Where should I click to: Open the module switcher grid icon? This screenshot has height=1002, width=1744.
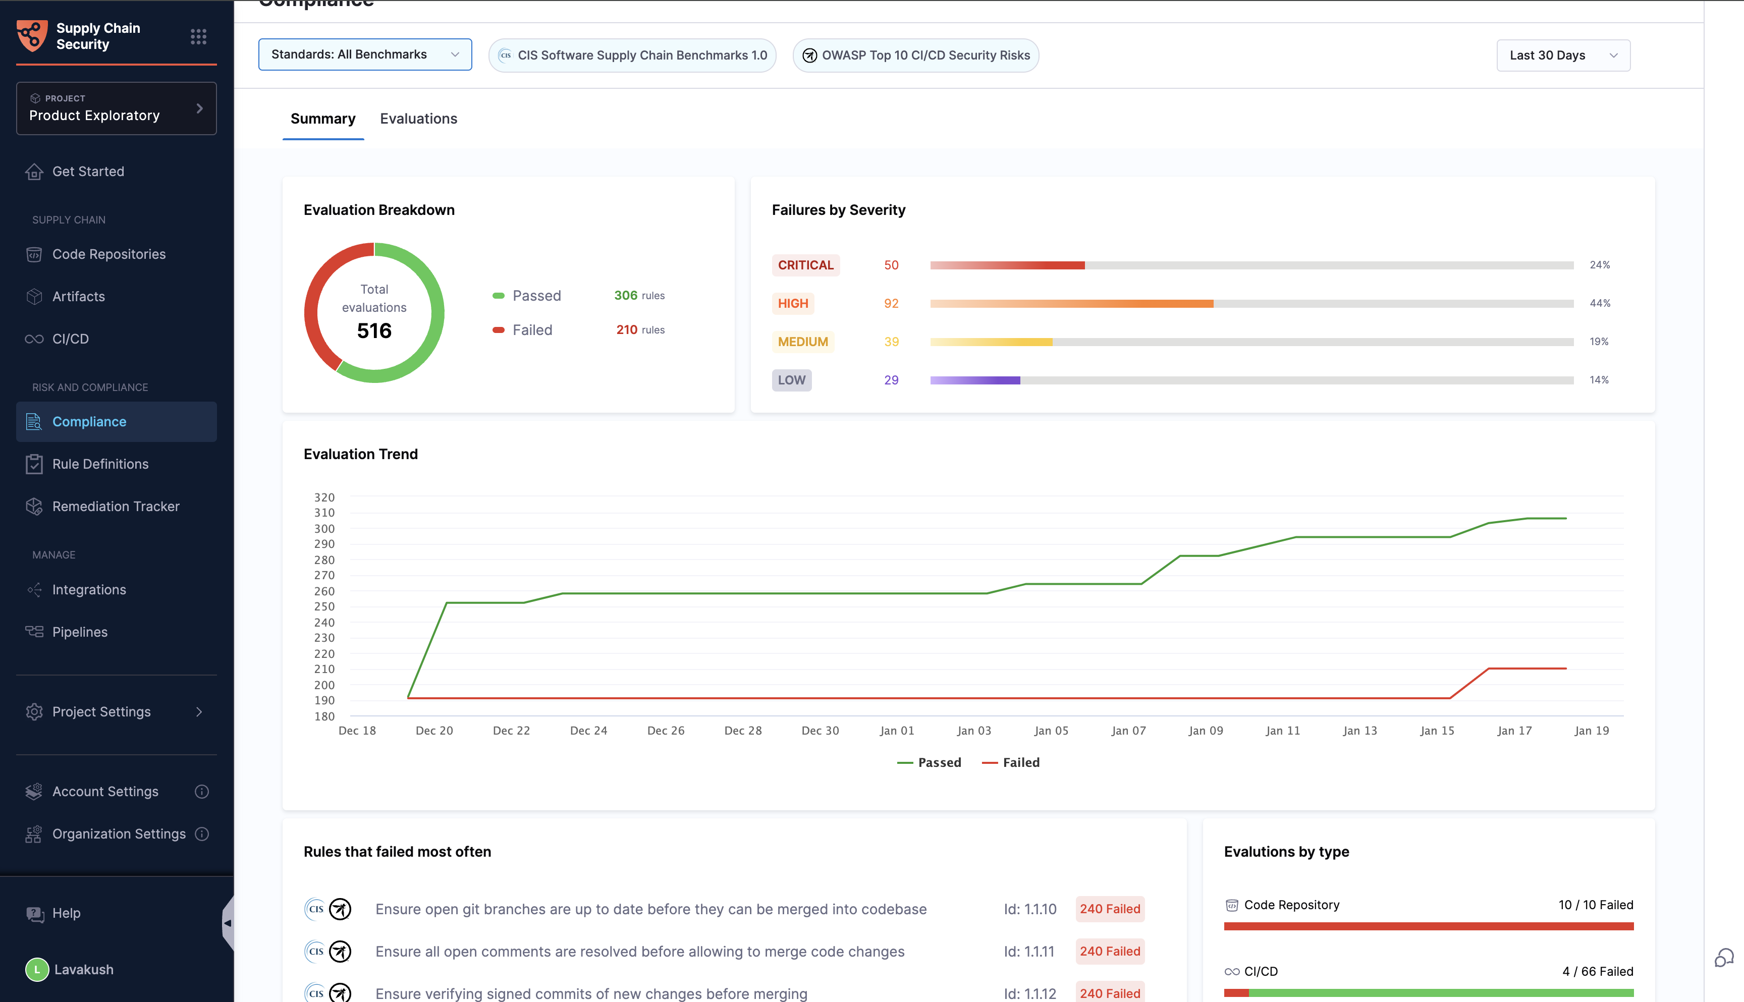tap(198, 36)
